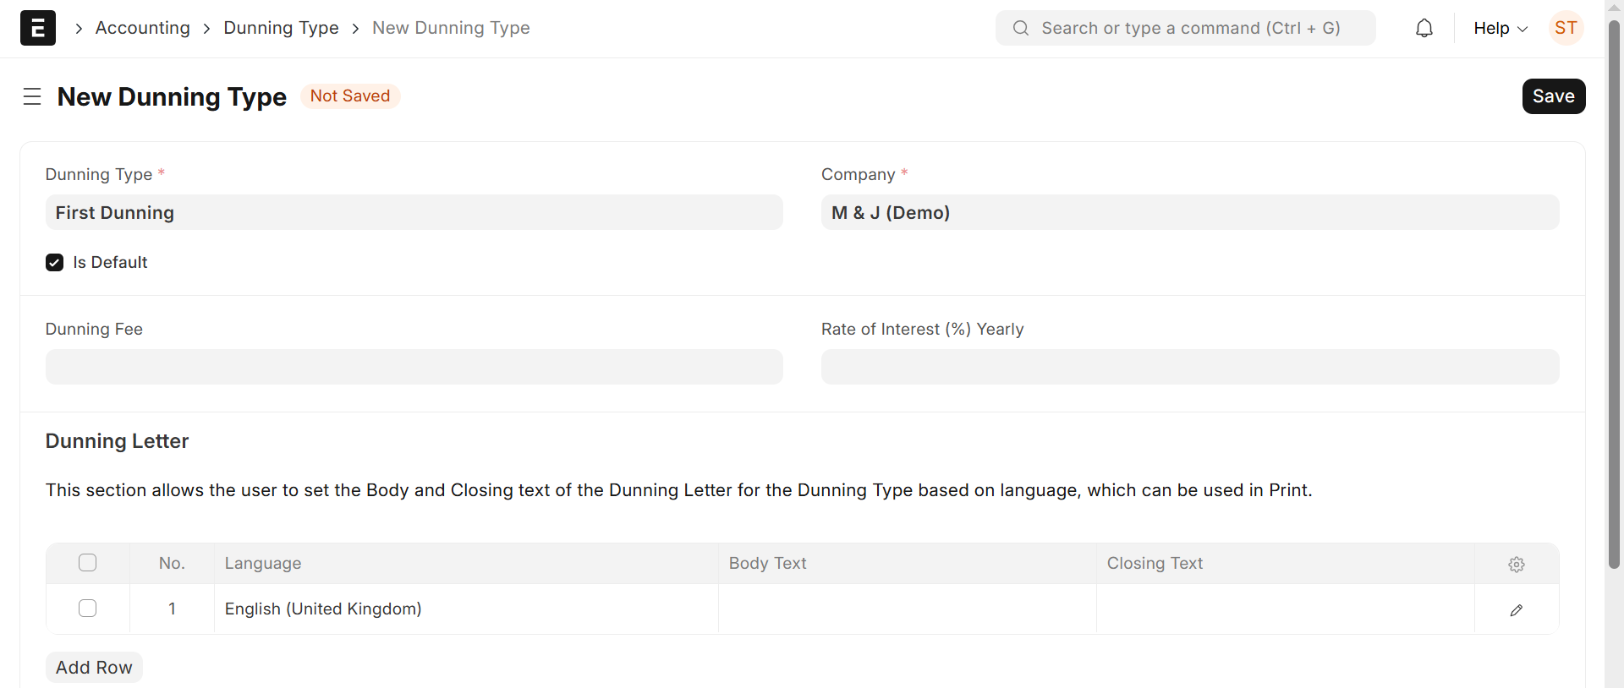Image resolution: width=1624 pixels, height=688 pixels.
Task: Navigate to Dunning Type breadcrumb
Action: point(281,28)
